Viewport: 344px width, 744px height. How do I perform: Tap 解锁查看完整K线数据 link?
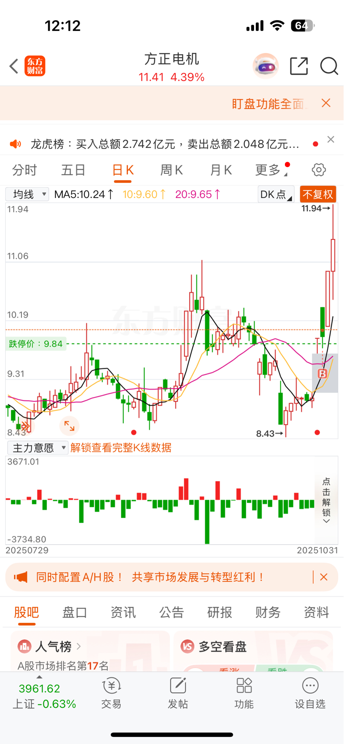click(121, 448)
